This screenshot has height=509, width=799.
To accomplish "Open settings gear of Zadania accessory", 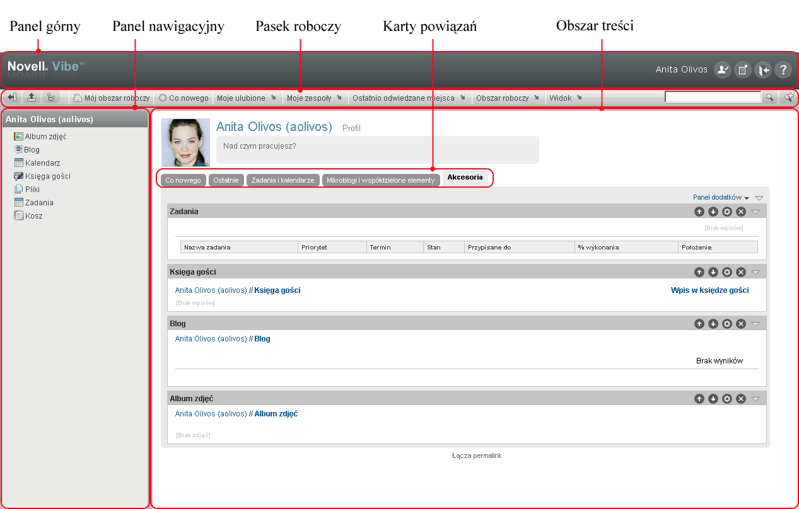I will pyautogui.click(x=727, y=212).
